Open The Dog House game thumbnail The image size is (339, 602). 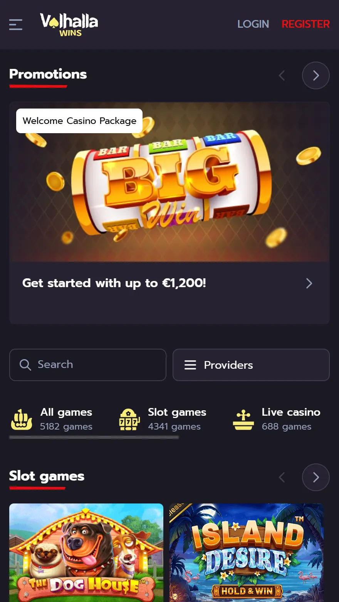[x=86, y=553]
